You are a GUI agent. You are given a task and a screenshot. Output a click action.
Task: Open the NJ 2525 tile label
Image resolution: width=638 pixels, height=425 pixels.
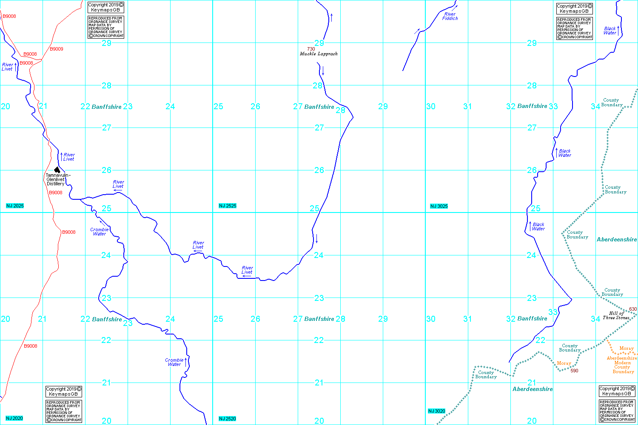[228, 206]
